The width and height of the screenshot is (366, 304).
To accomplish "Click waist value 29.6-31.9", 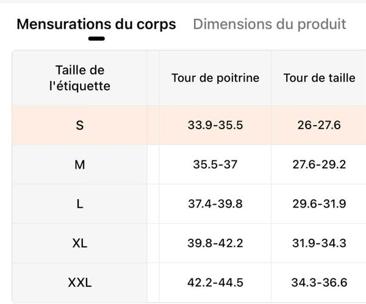I will click(x=319, y=204).
